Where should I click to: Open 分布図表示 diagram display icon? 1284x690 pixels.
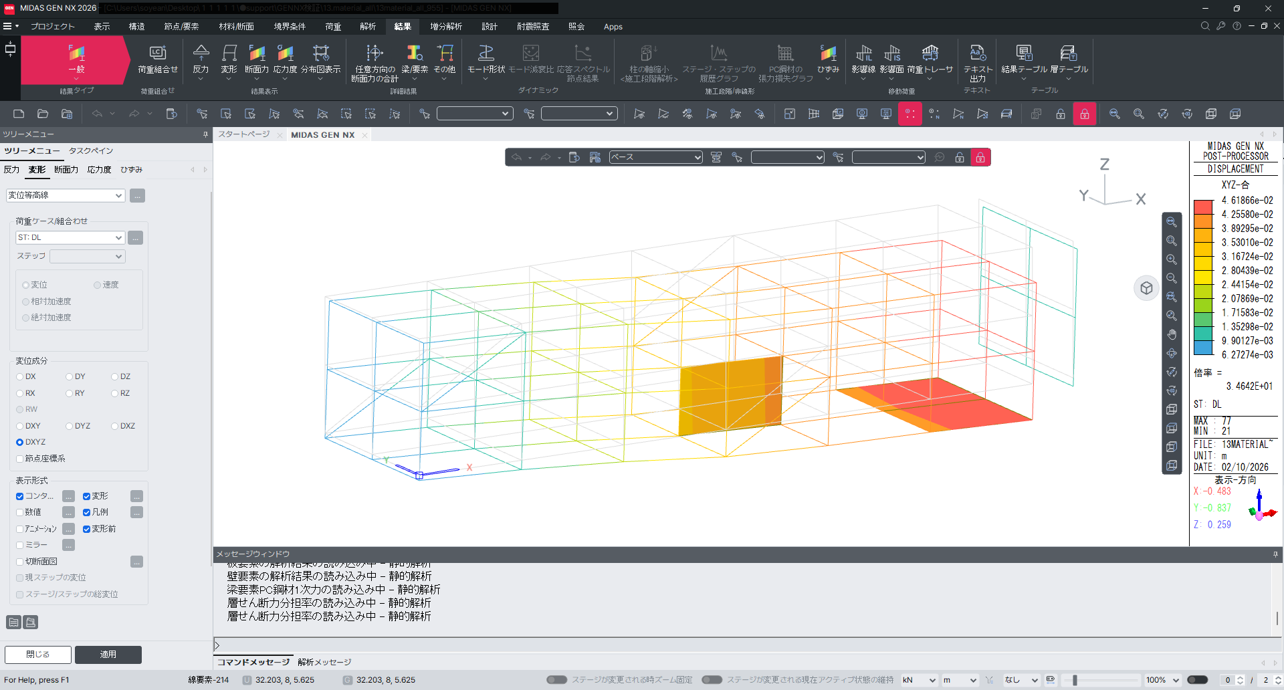[x=321, y=59]
